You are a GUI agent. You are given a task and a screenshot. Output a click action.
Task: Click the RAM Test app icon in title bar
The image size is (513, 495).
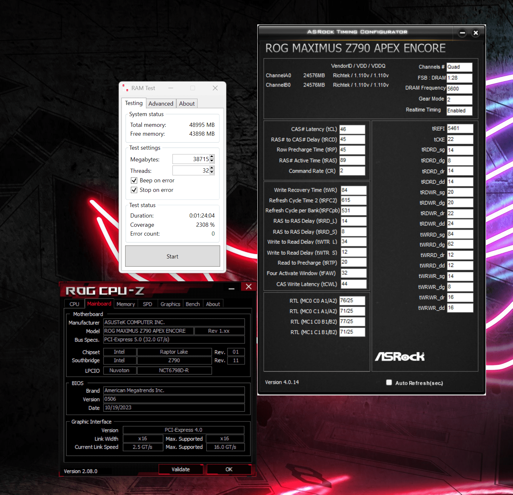coord(125,88)
